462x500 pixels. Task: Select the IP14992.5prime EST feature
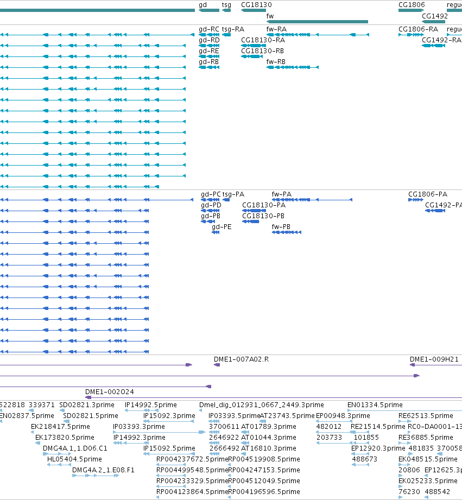(142, 411)
